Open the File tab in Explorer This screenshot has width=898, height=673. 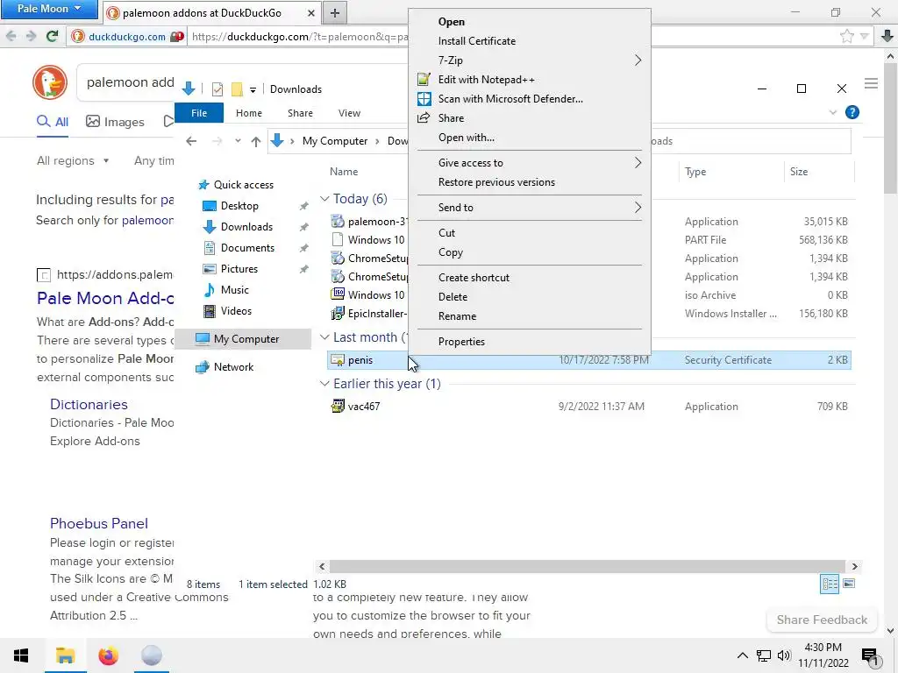[199, 113]
